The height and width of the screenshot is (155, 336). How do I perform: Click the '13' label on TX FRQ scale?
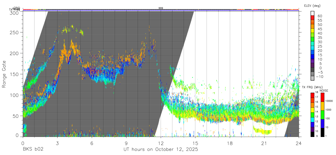tap(317, 116)
